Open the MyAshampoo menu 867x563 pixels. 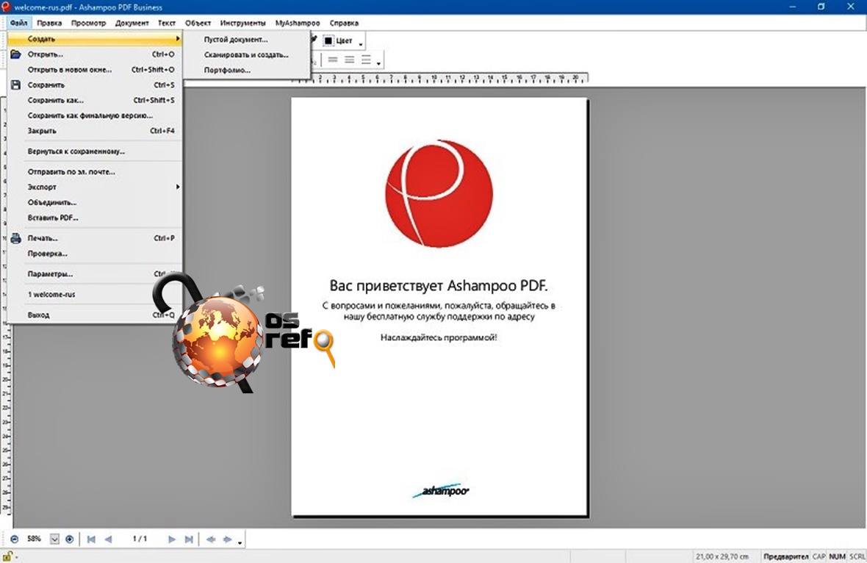pos(298,23)
